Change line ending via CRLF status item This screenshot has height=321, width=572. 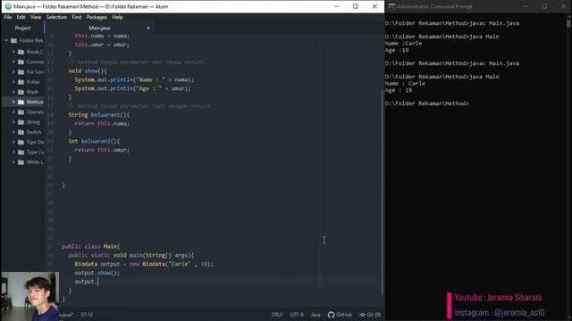(x=277, y=315)
